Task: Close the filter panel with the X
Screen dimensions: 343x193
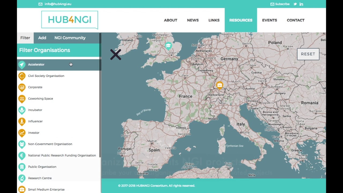Action: pyautogui.click(x=115, y=54)
